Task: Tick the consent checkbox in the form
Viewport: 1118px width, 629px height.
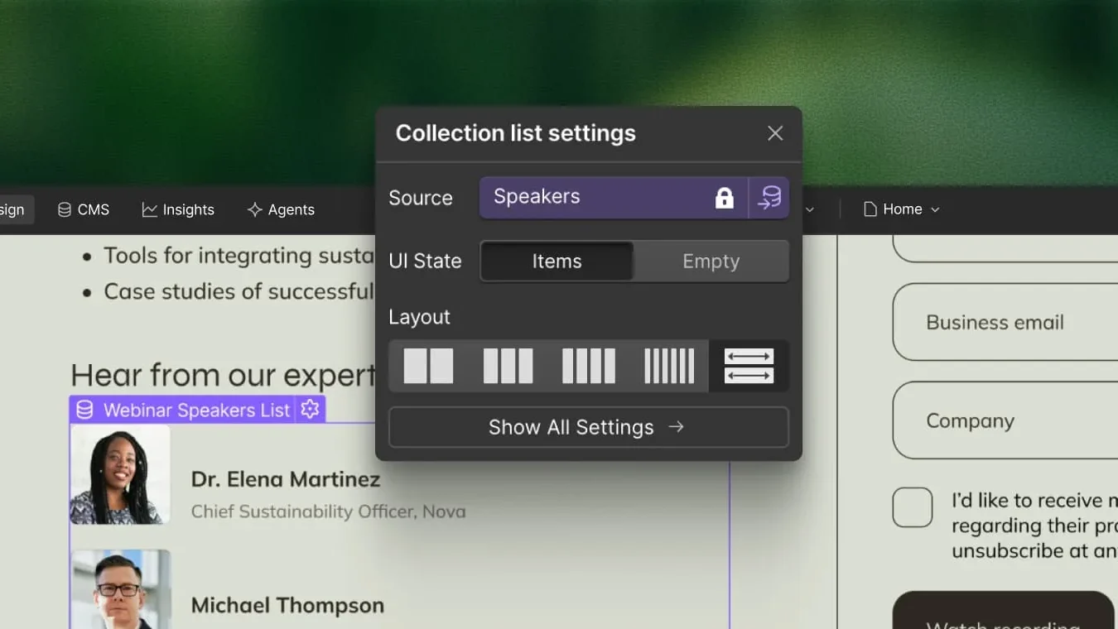Action: (x=913, y=507)
